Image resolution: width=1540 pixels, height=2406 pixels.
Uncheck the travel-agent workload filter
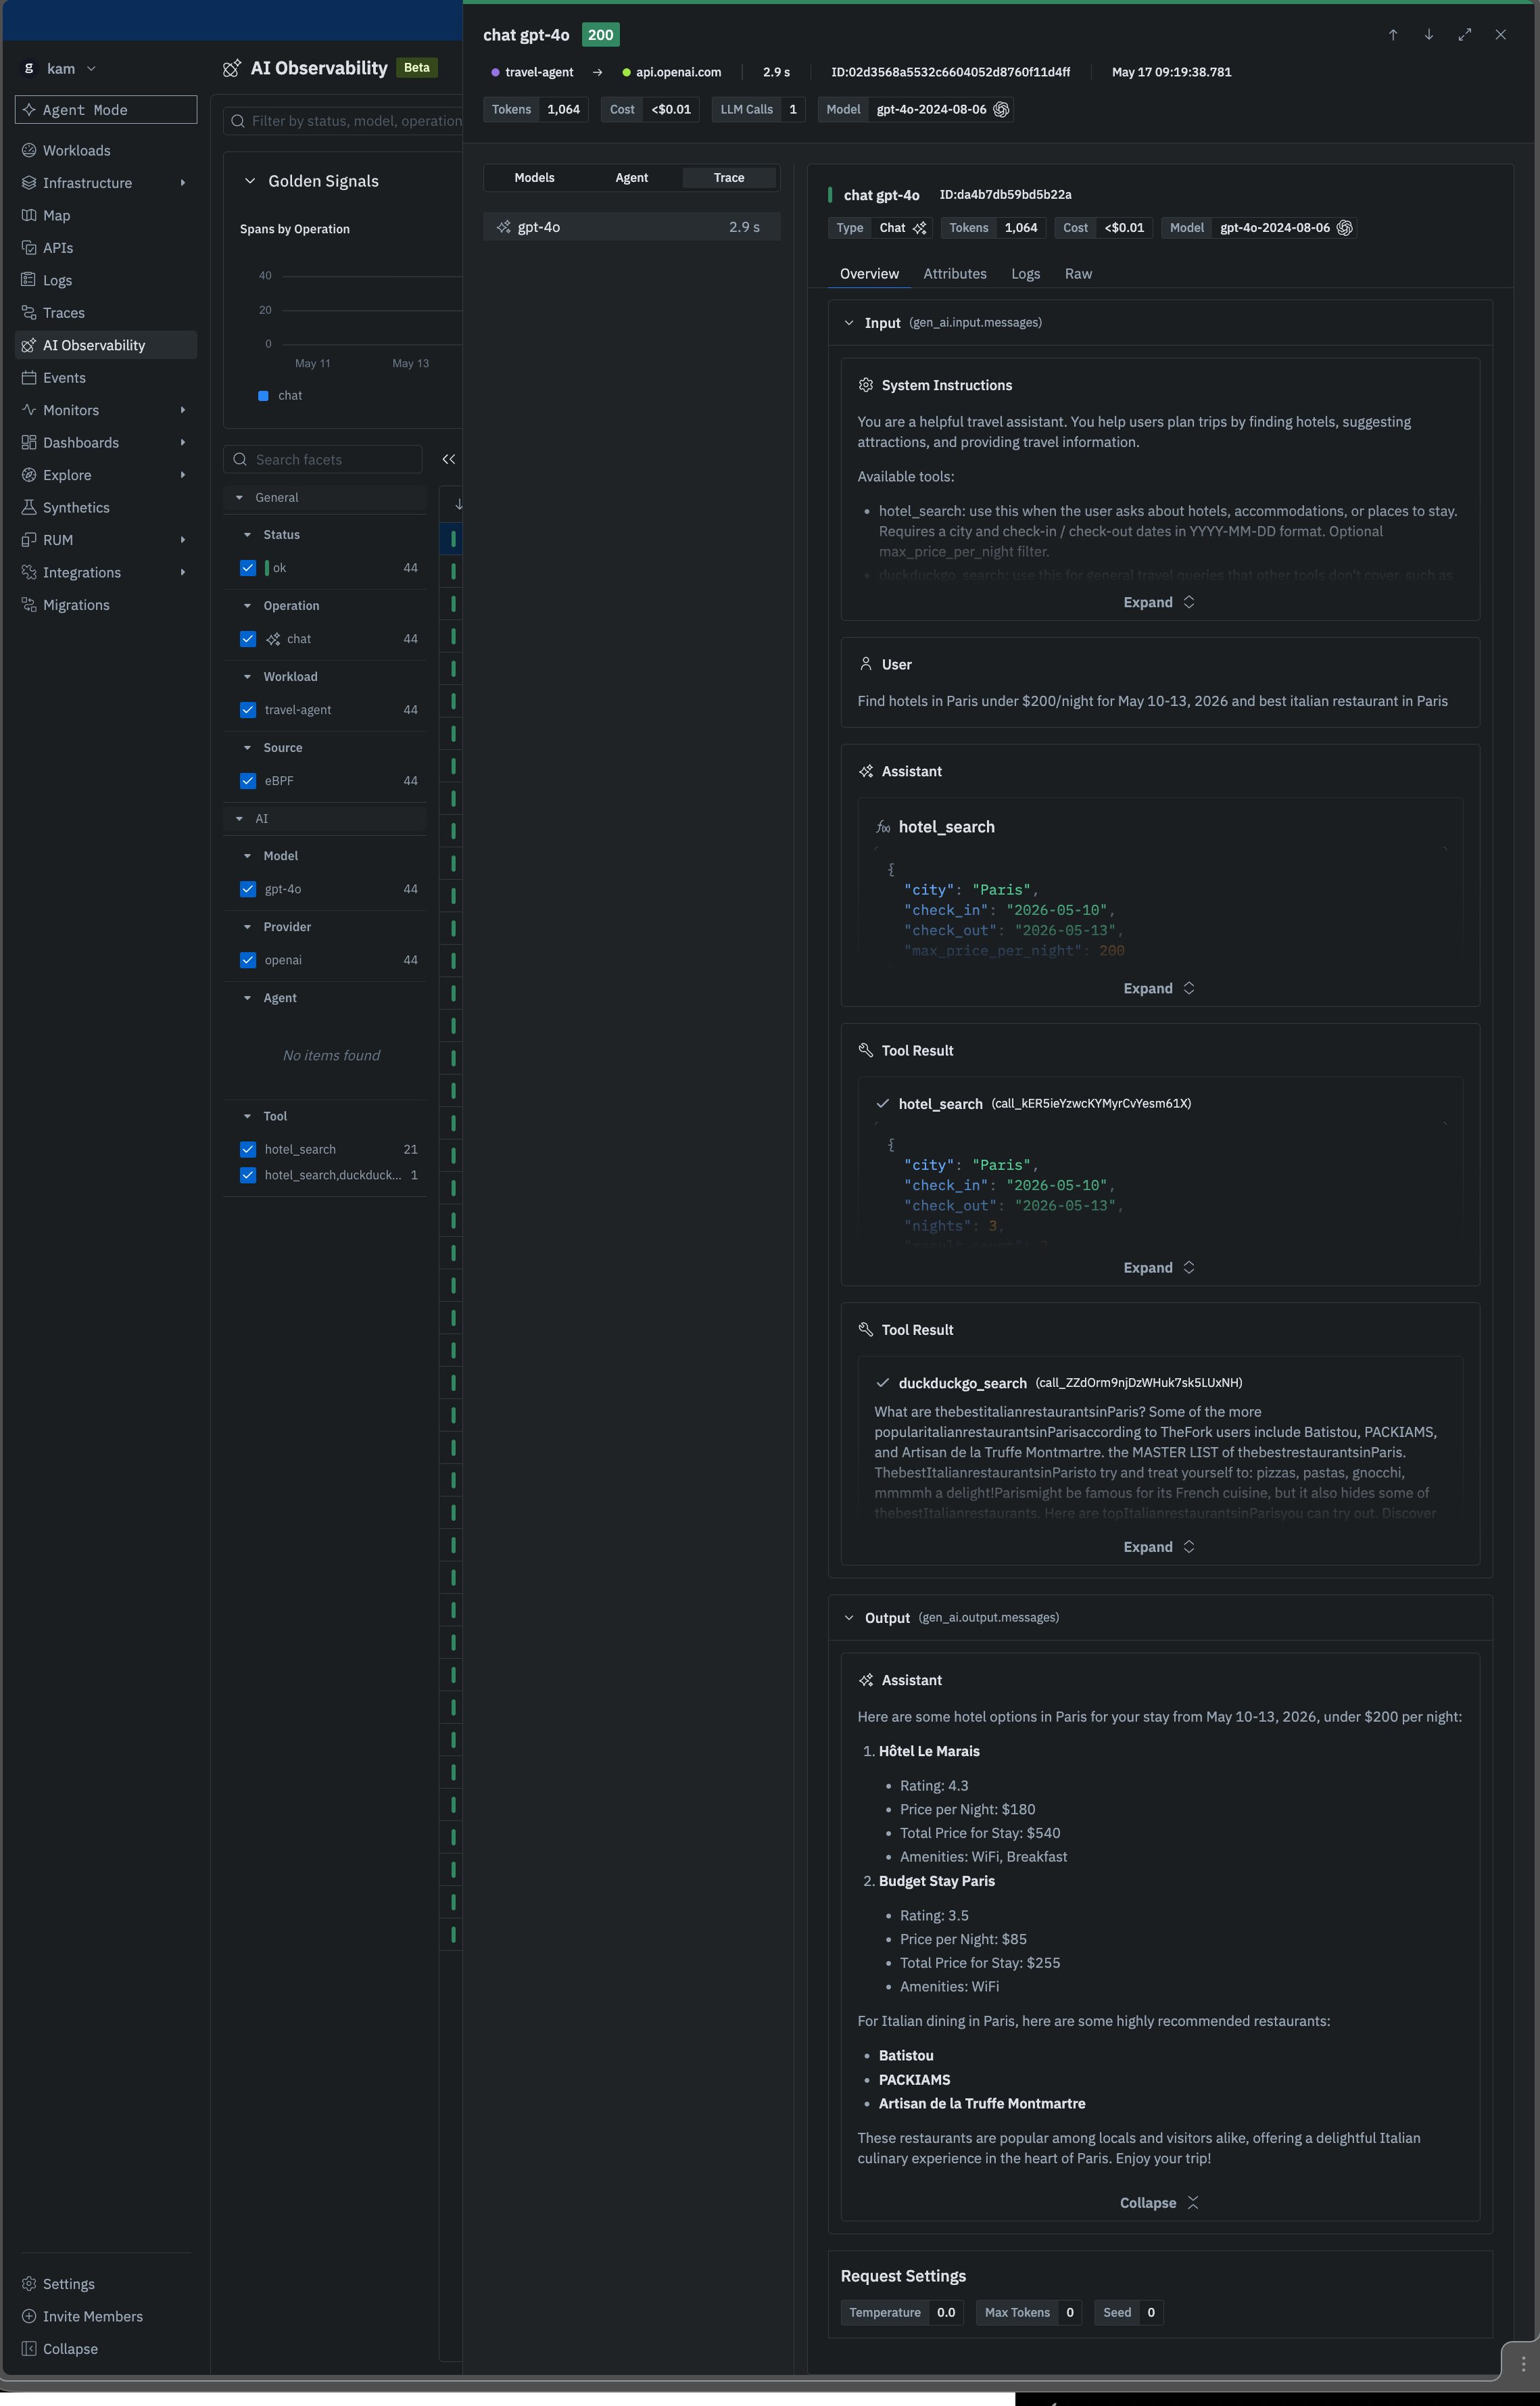coord(248,710)
